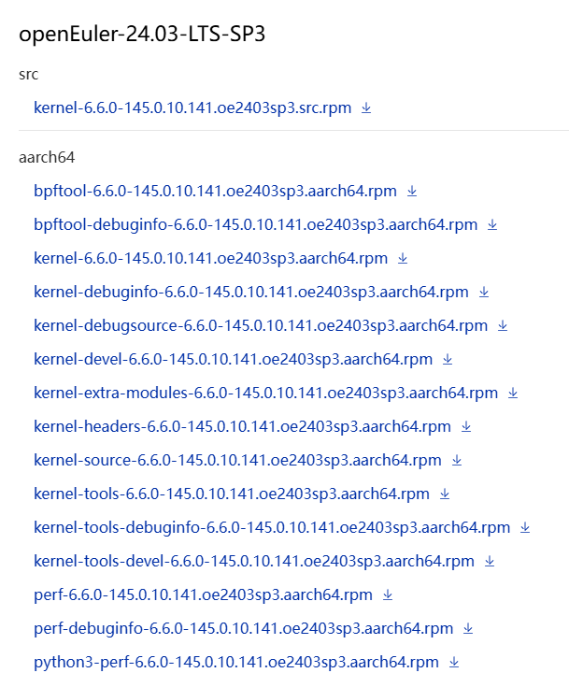Open the bpftool-debuginfo rpm link

(256, 224)
